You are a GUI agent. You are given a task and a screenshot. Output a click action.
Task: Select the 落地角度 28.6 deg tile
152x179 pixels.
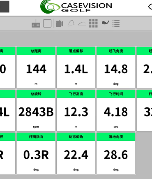[116, 153]
